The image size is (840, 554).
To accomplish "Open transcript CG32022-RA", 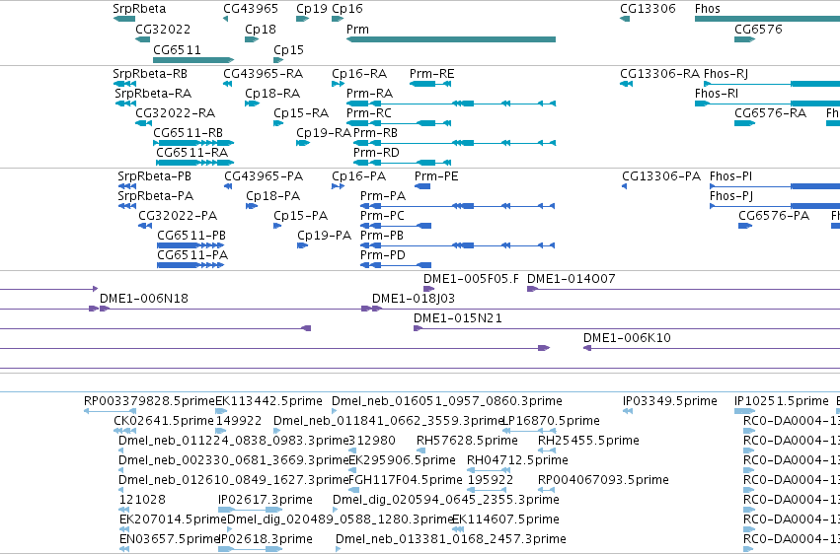I will coord(175,112).
